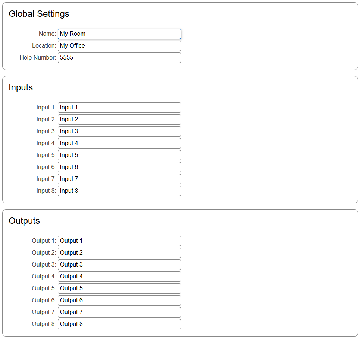This screenshot has width=360, height=338.
Task: Click the Input 1 text box
Action: [119, 108]
